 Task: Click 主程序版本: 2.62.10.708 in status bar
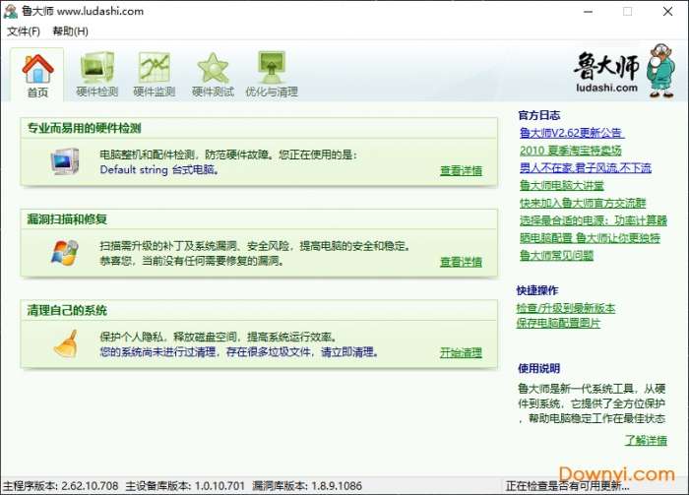[x=61, y=486]
